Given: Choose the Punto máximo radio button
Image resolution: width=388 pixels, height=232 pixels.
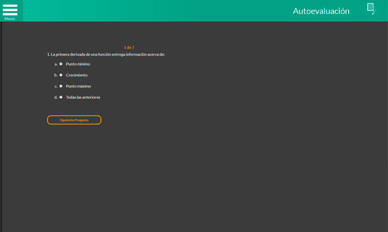Looking at the screenshot, I should (x=61, y=86).
